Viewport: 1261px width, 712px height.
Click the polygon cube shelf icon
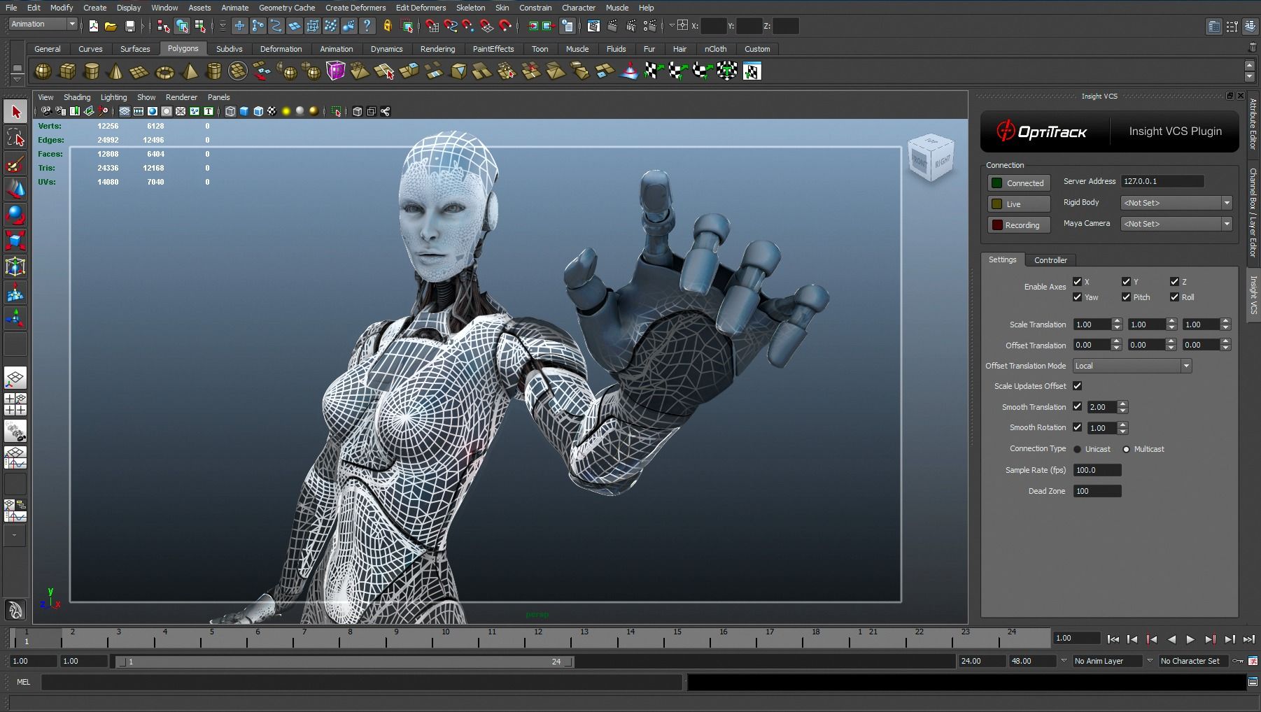pyautogui.click(x=68, y=71)
